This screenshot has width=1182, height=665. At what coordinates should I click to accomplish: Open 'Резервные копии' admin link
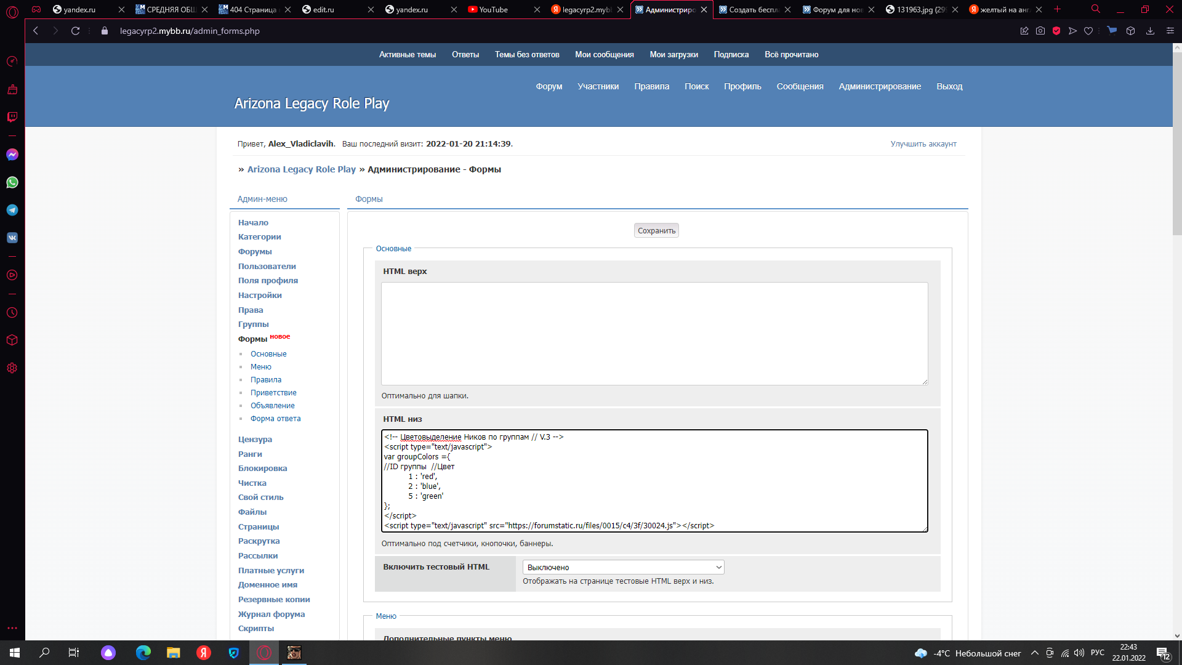[274, 599]
